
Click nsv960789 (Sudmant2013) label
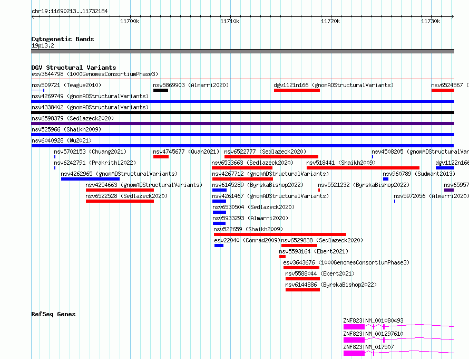point(419,174)
